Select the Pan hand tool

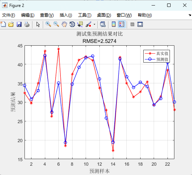click(64, 24)
